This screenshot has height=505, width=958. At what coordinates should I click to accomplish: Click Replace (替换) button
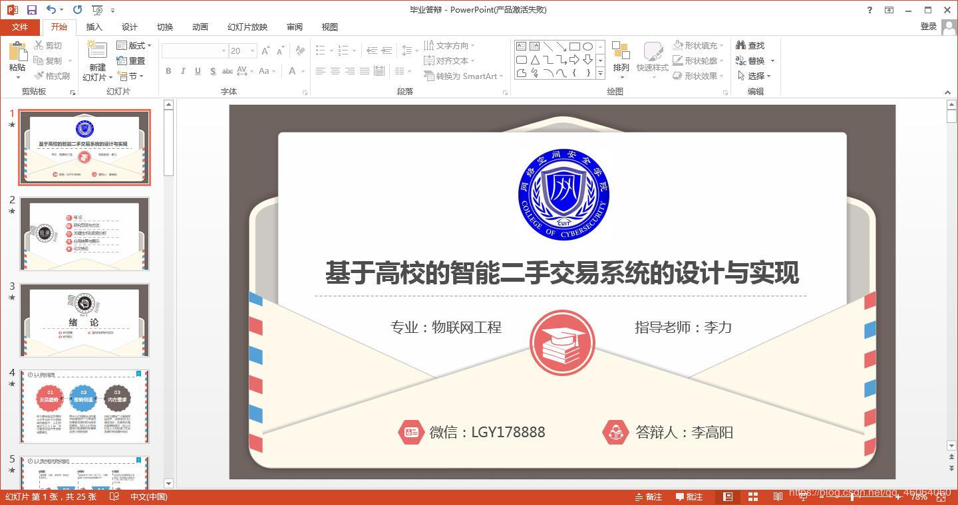750,60
